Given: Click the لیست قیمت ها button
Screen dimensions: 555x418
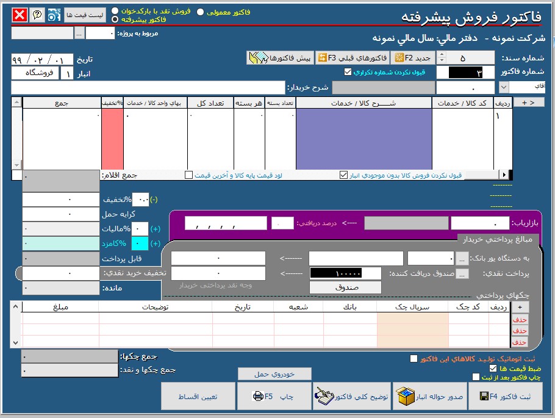Looking at the screenshot, I should [x=85, y=14].
